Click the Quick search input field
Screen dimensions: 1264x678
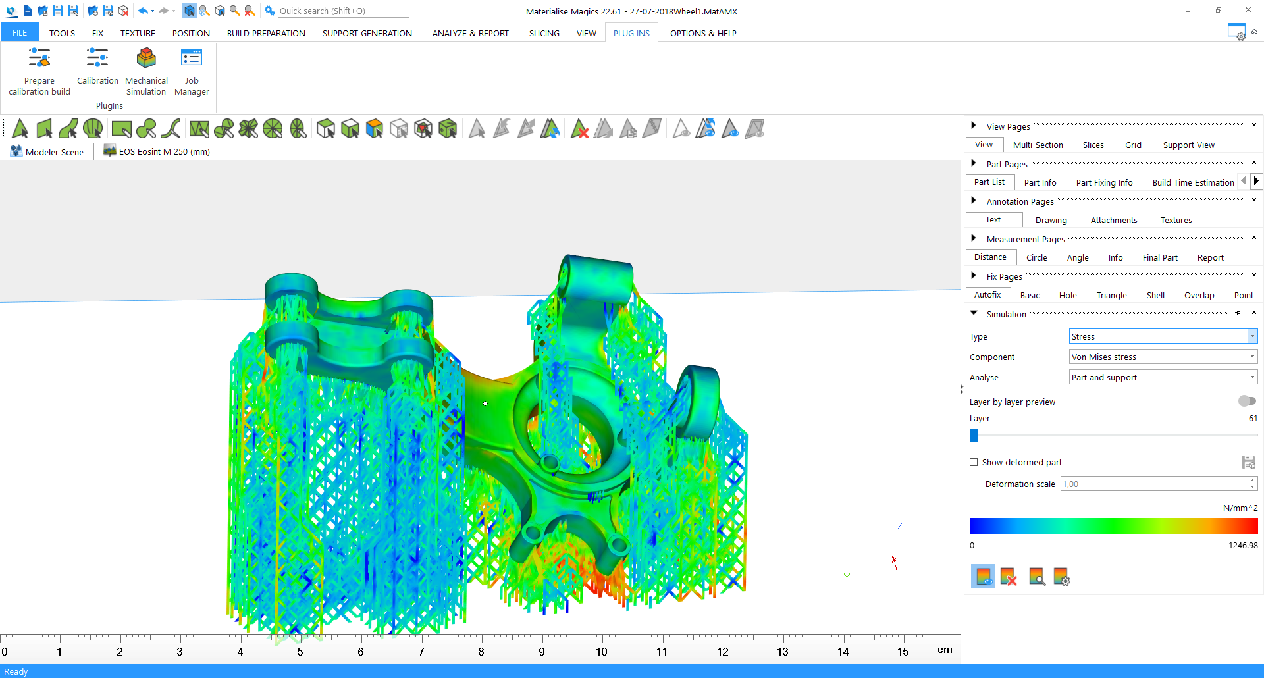[x=342, y=11]
